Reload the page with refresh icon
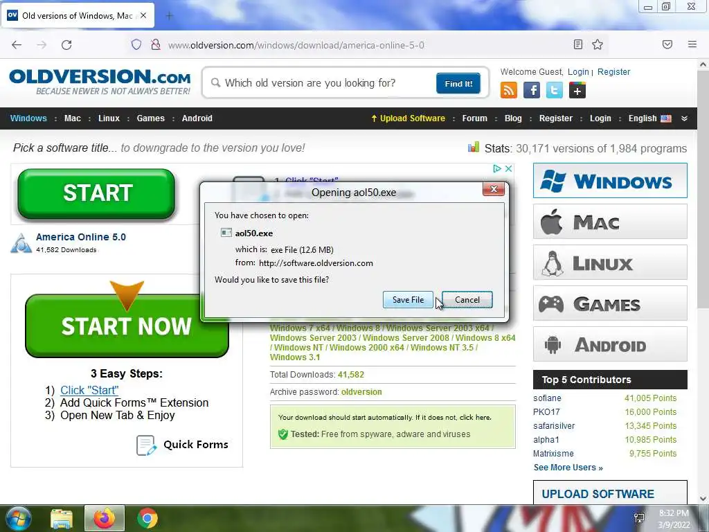Image resolution: width=709 pixels, height=532 pixels. pos(66,45)
